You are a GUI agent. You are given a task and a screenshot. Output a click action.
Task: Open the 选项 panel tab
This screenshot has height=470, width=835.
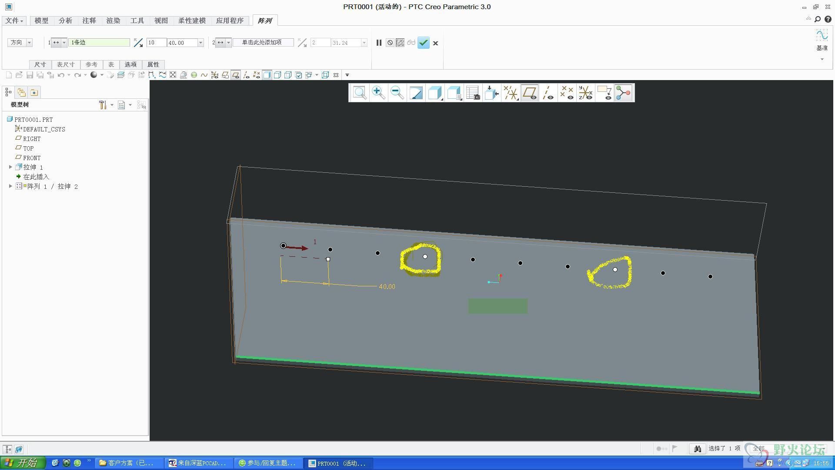(x=130, y=64)
